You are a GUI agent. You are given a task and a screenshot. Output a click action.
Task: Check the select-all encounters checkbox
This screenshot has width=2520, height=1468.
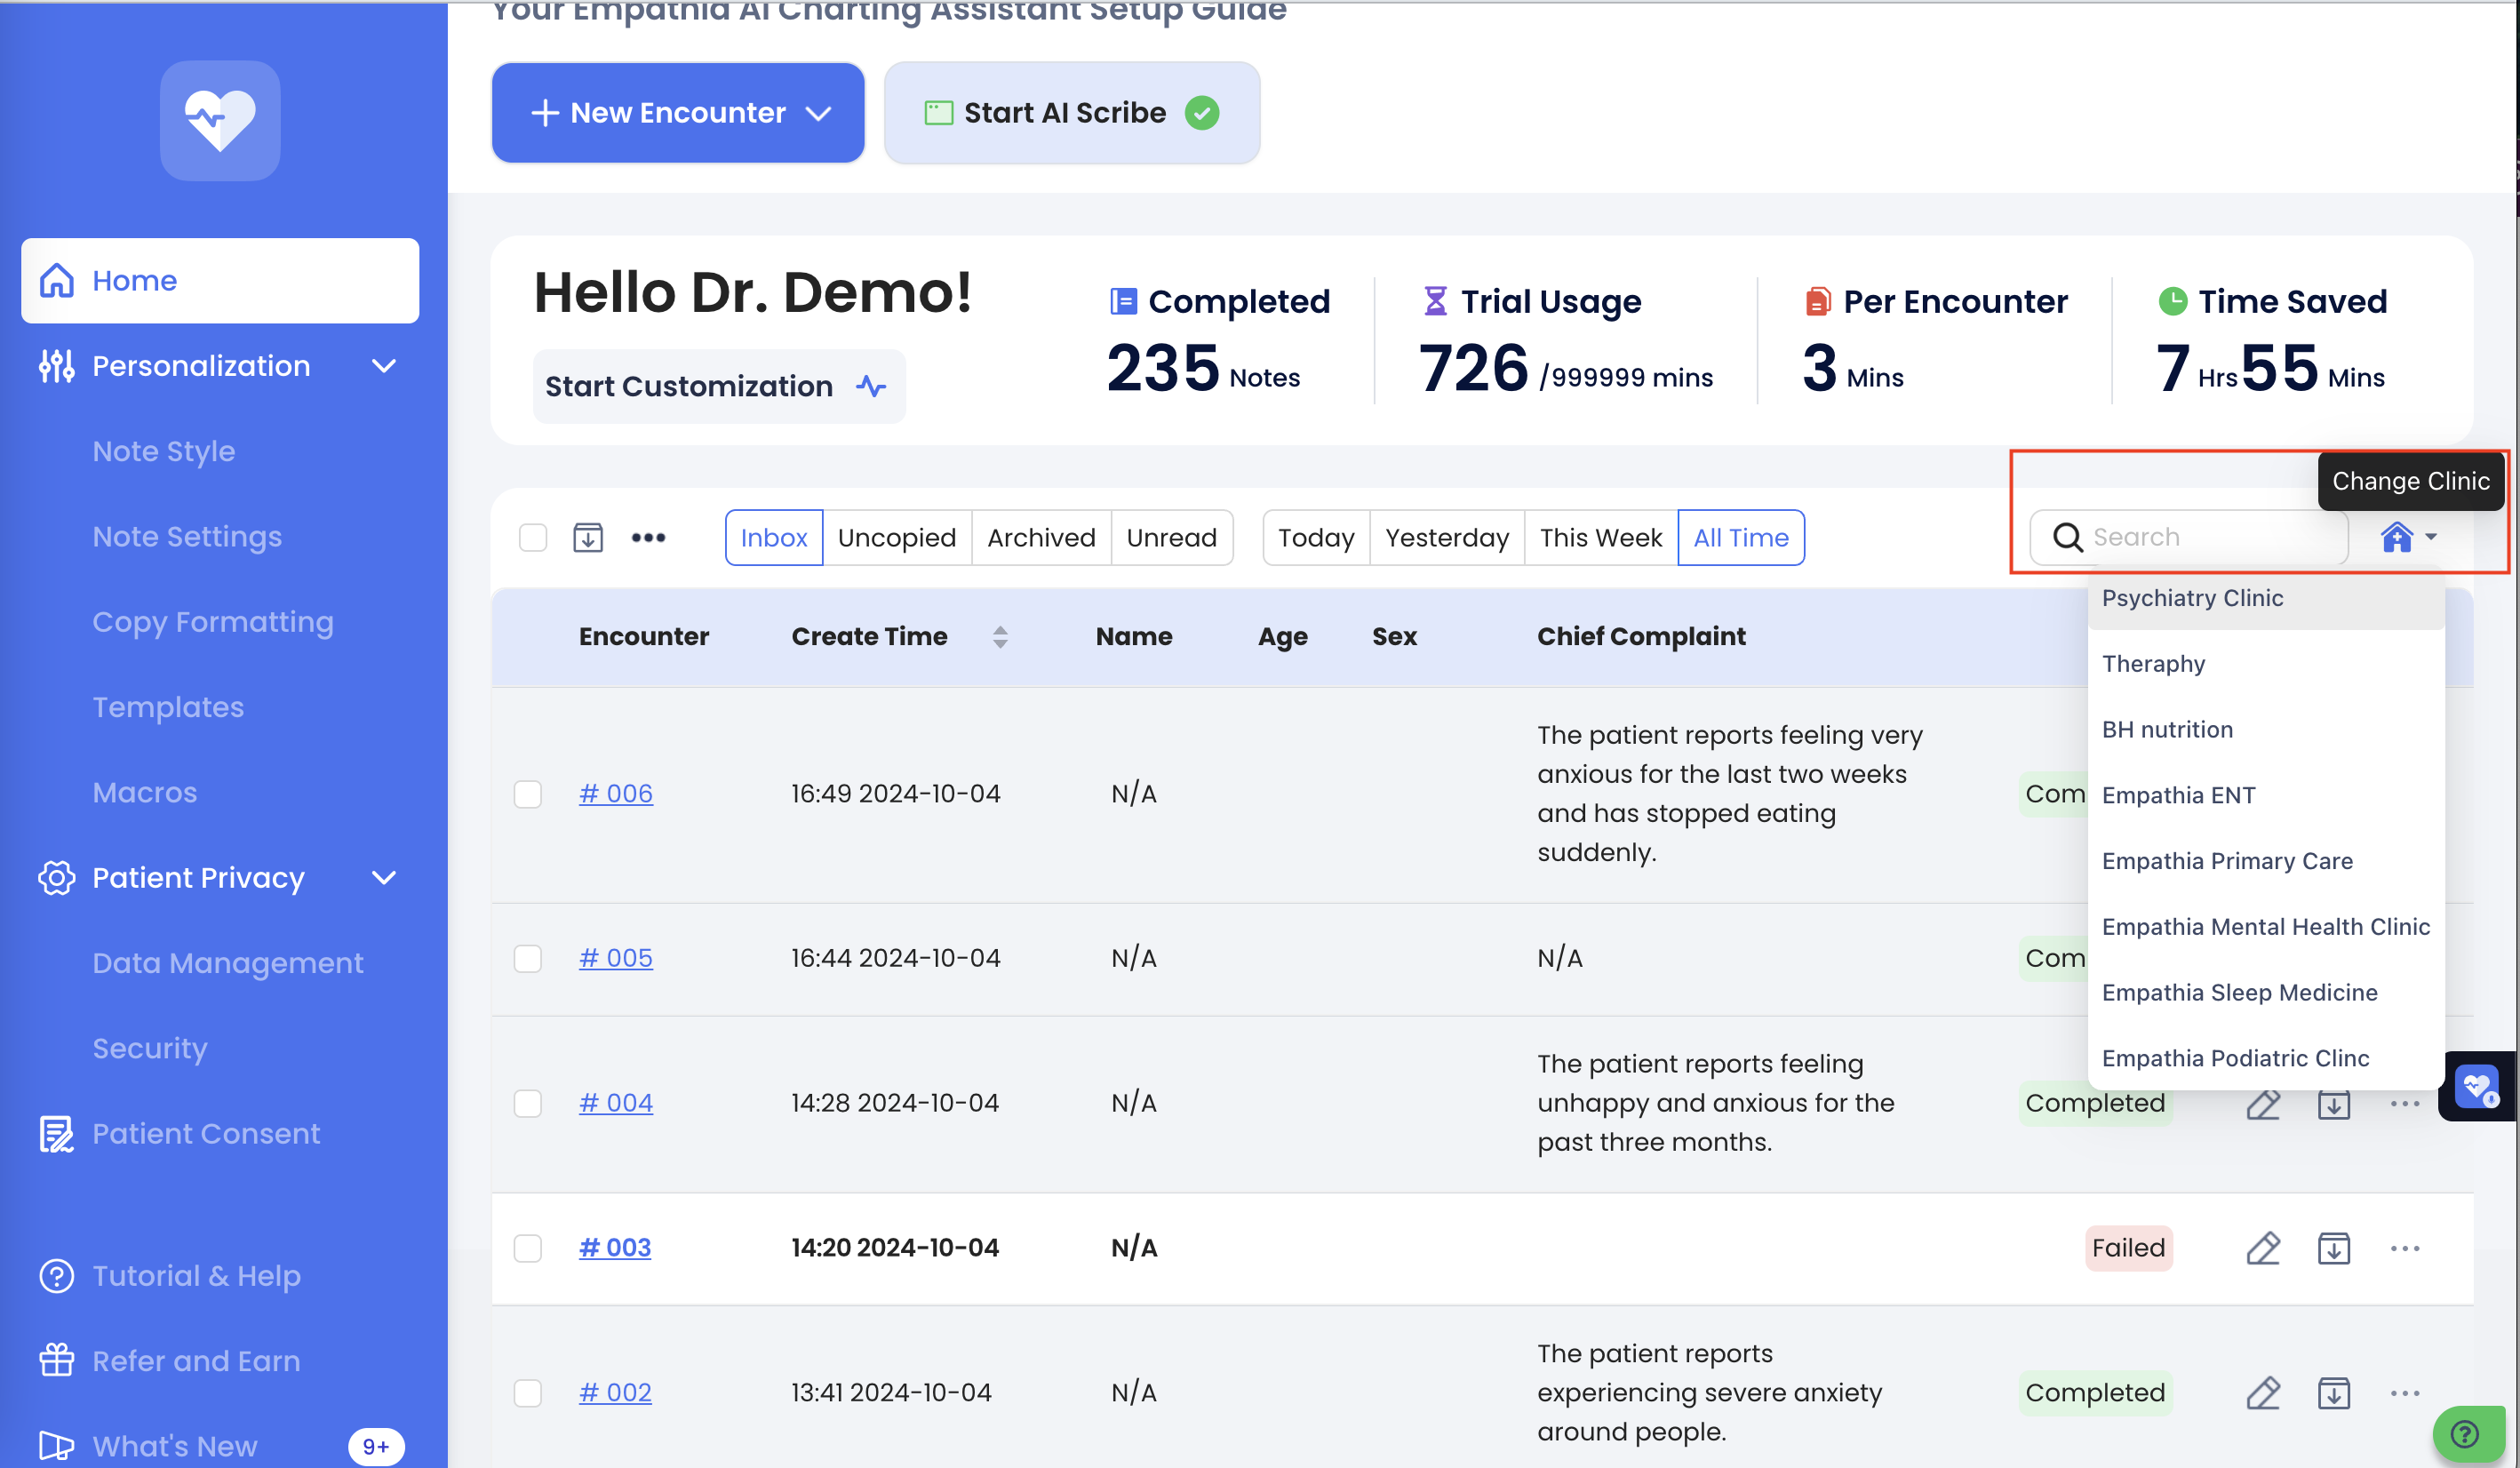click(533, 538)
